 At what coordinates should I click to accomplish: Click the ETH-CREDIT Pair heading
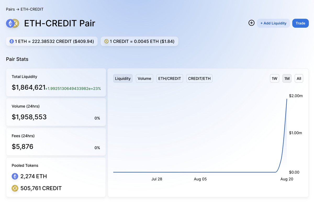tap(60, 23)
